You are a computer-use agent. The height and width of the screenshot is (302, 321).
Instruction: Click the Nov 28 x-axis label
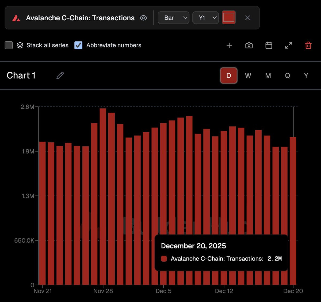103,291
